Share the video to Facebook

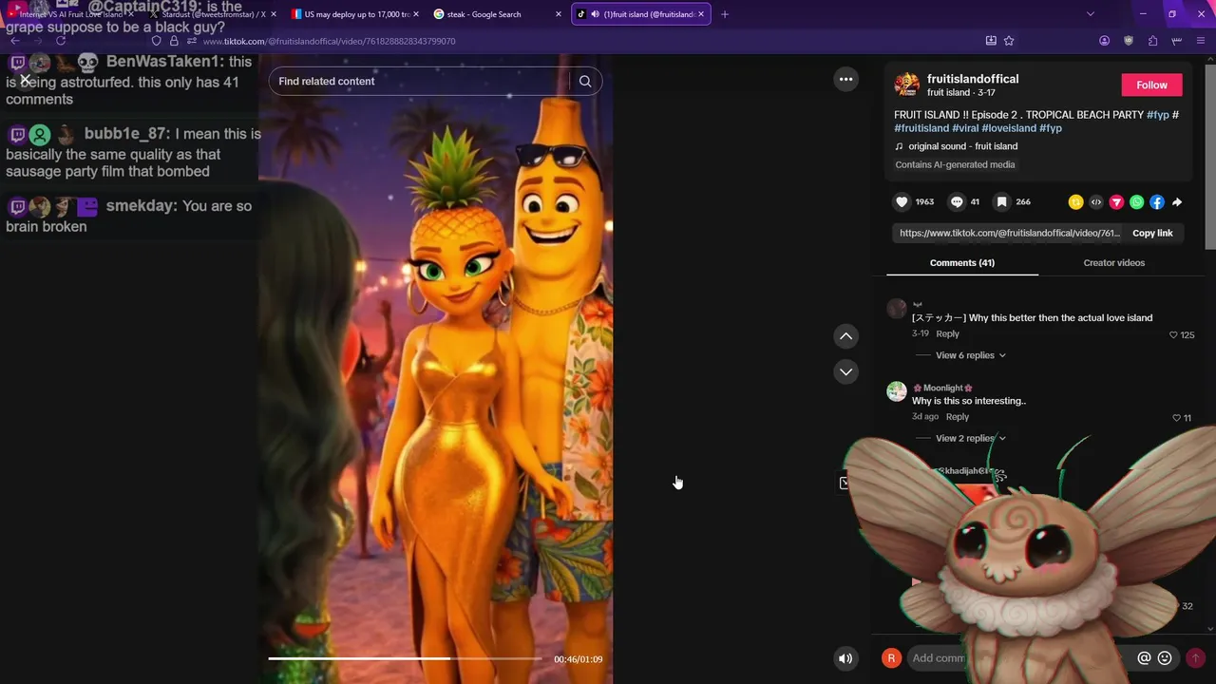coord(1156,201)
